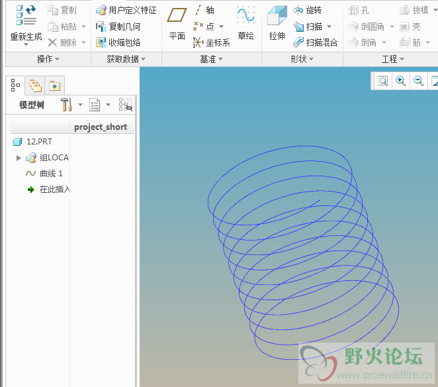Select the 草绘 (Sketch) tool
438x387 pixels.
coord(245,23)
